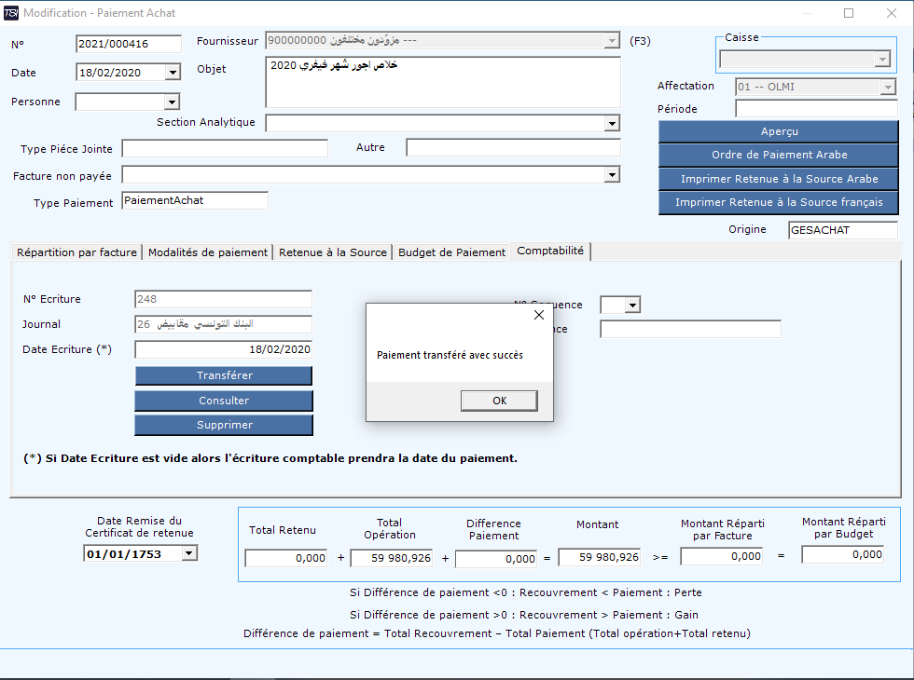914x680 pixels.
Task: Close the Modification - Paiement Achat window
Action: point(892,13)
